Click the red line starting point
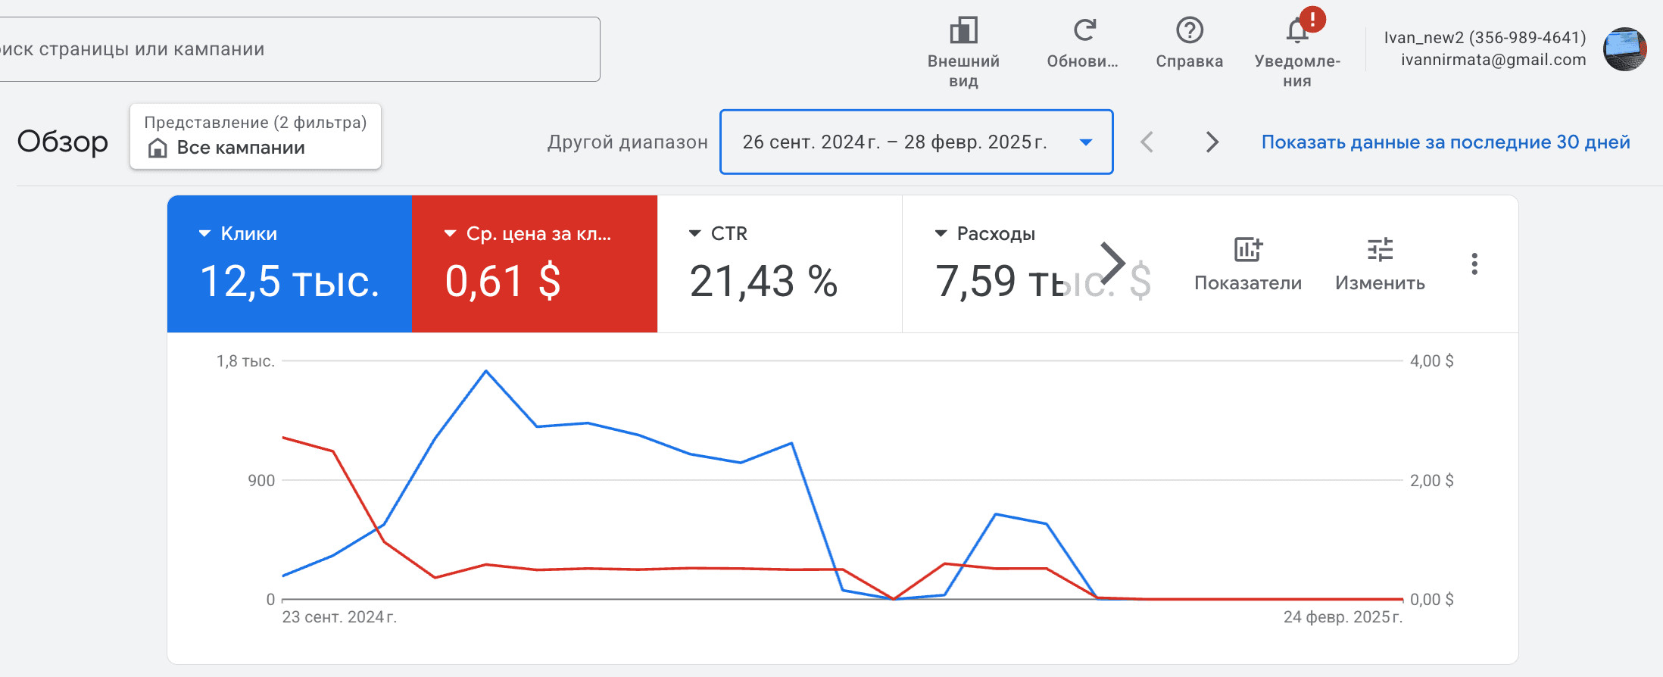Image resolution: width=1663 pixels, height=677 pixels. click(x=283, y=437)
